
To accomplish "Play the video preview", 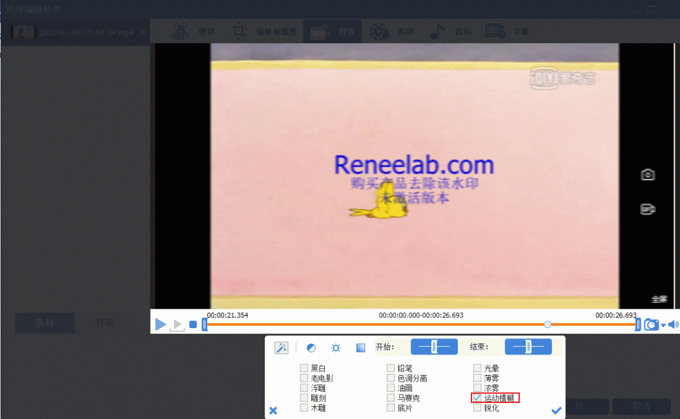I will 160,324.
